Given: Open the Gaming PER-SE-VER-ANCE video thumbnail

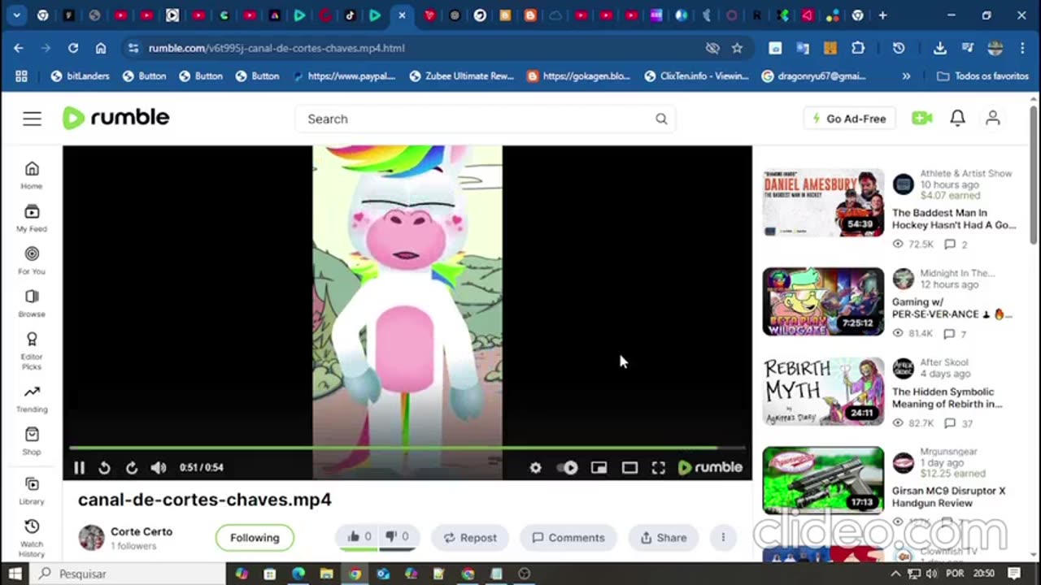Looking at the screenshot, I should pyautogui.click(x=823, y=301).
